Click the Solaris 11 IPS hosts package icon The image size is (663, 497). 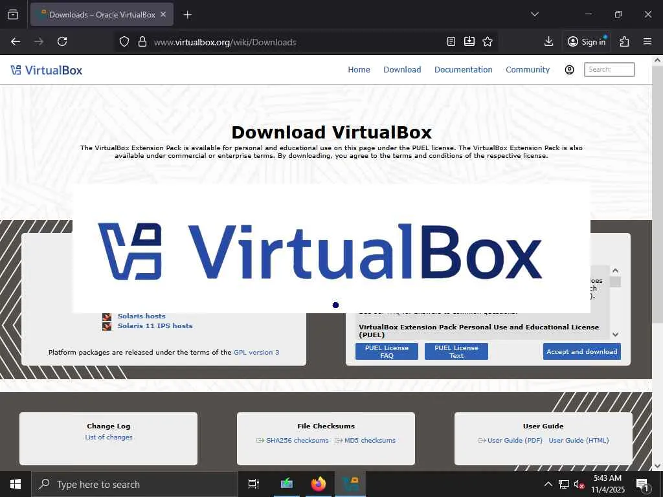coord(107,326)
